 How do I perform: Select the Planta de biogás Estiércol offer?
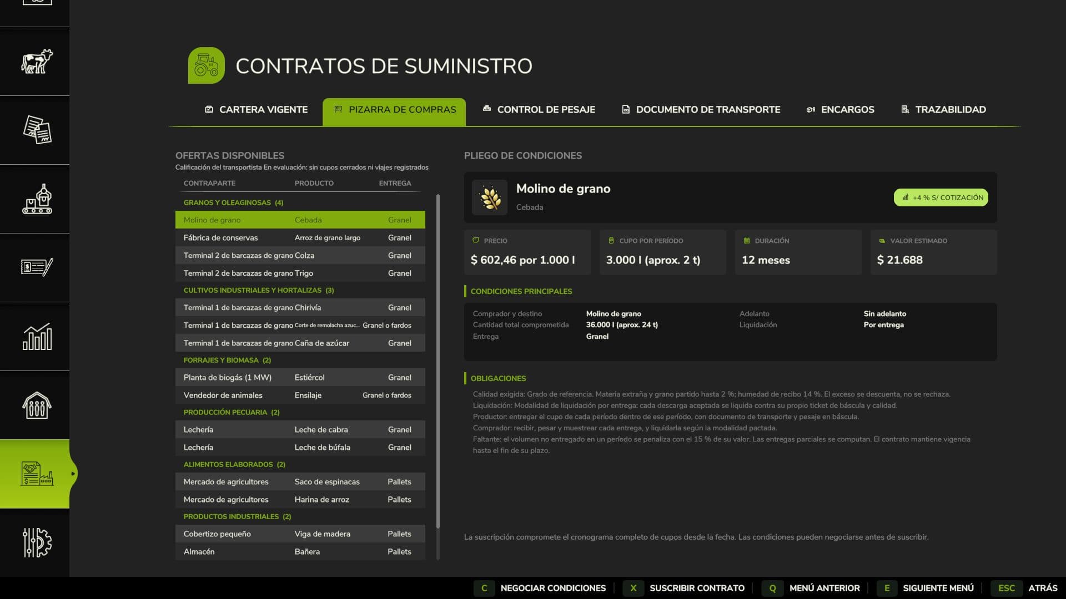click(x=300, y=377)
